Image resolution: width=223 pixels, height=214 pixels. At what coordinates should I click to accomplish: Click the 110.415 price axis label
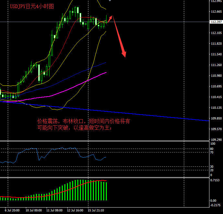pyautogui.click(x=216, y=97)
